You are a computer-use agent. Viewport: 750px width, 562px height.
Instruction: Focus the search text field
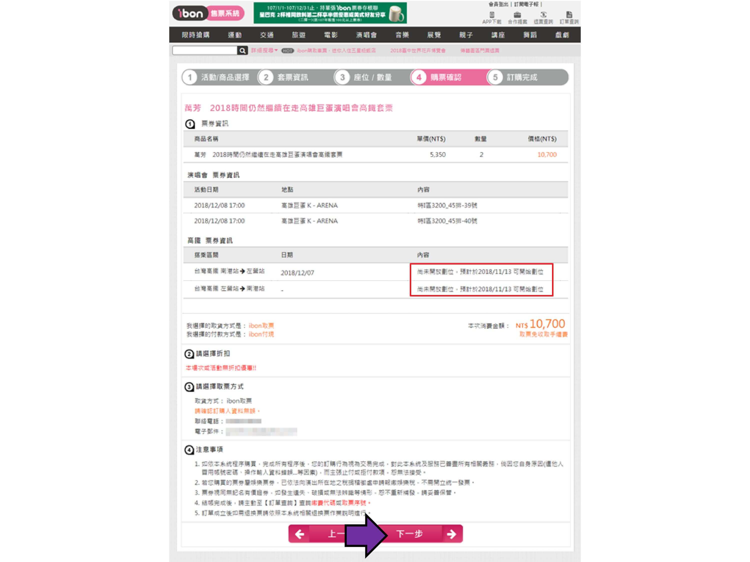pos(204,50)
